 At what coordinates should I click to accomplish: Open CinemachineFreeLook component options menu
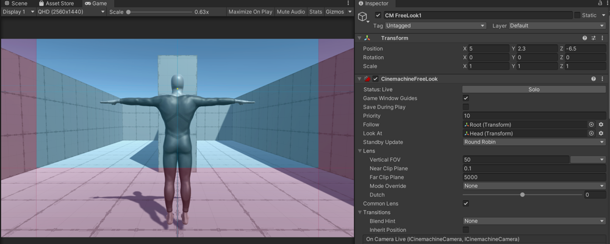click(601, 79)
